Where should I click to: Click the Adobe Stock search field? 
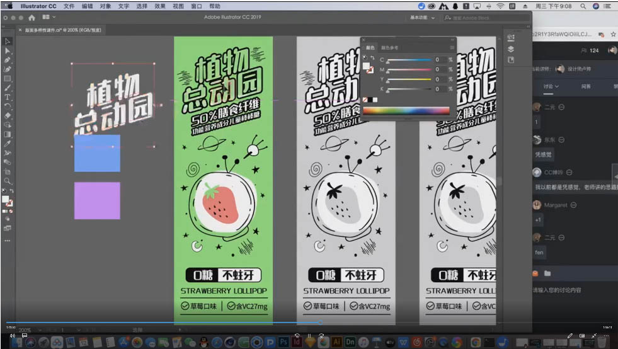click(488, 18)
